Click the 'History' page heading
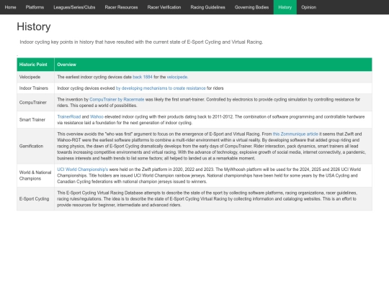 tap(34, 27)
